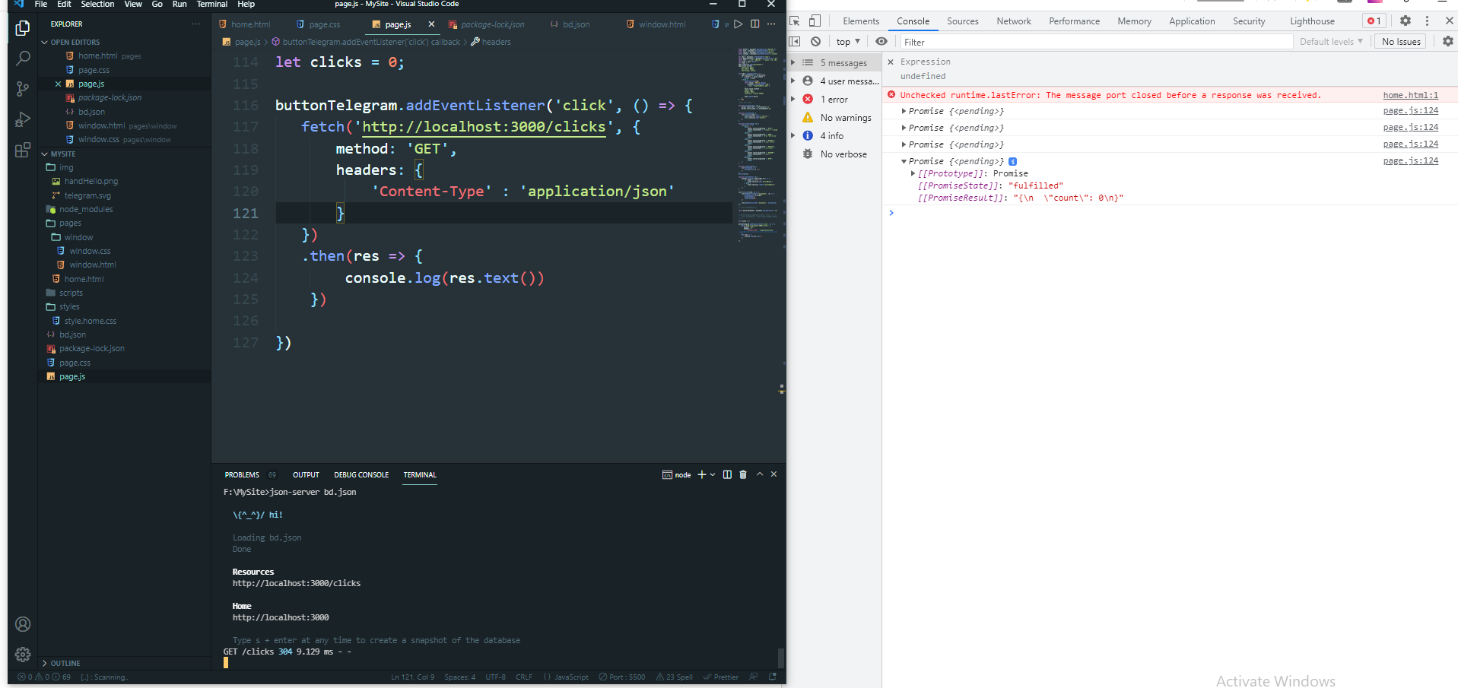
Task: Open the Run and Debug view
Action: pos(23,119)
